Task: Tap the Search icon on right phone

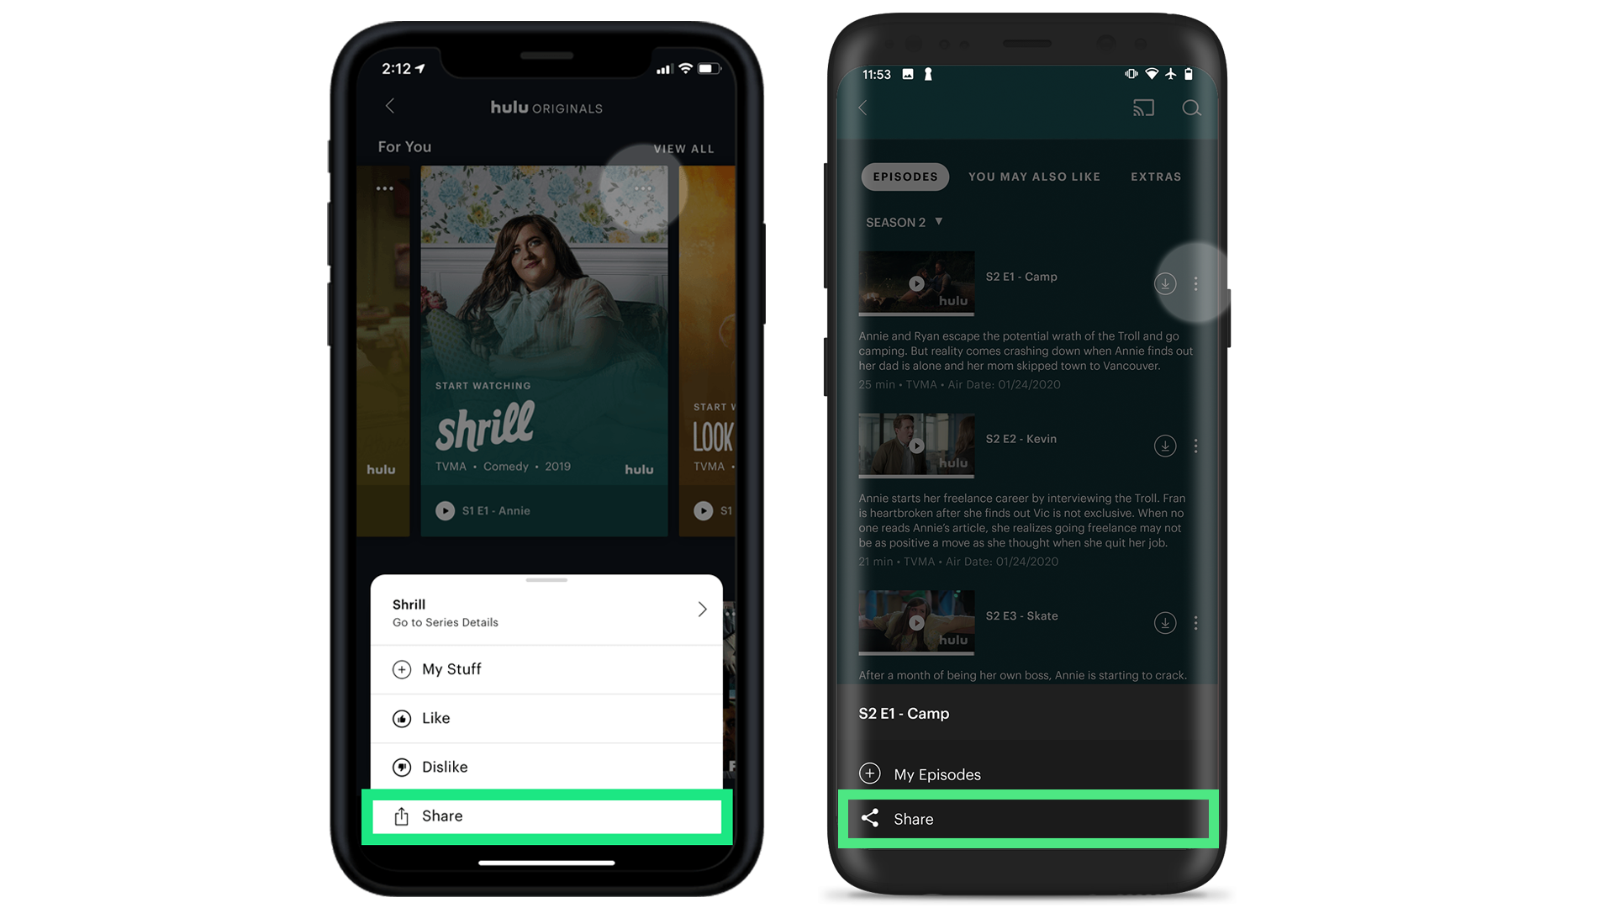Action: point(1189,108)
